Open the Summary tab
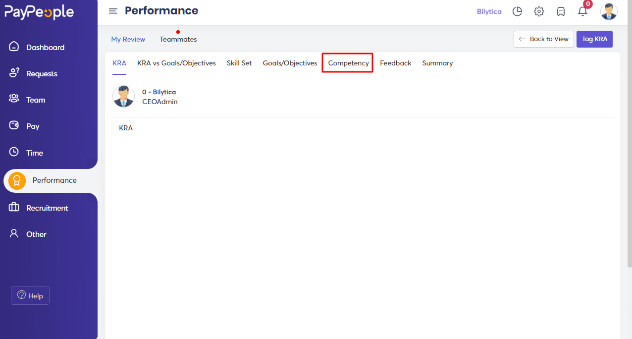 (437, 63)
